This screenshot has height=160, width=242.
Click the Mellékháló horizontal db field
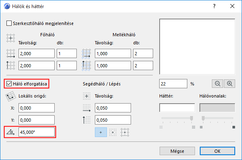click(x=143, y=54)
